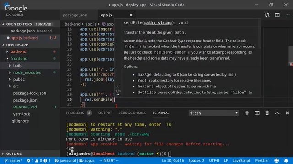
Task: Open yarn.lock file
Action: click(22, 114)
